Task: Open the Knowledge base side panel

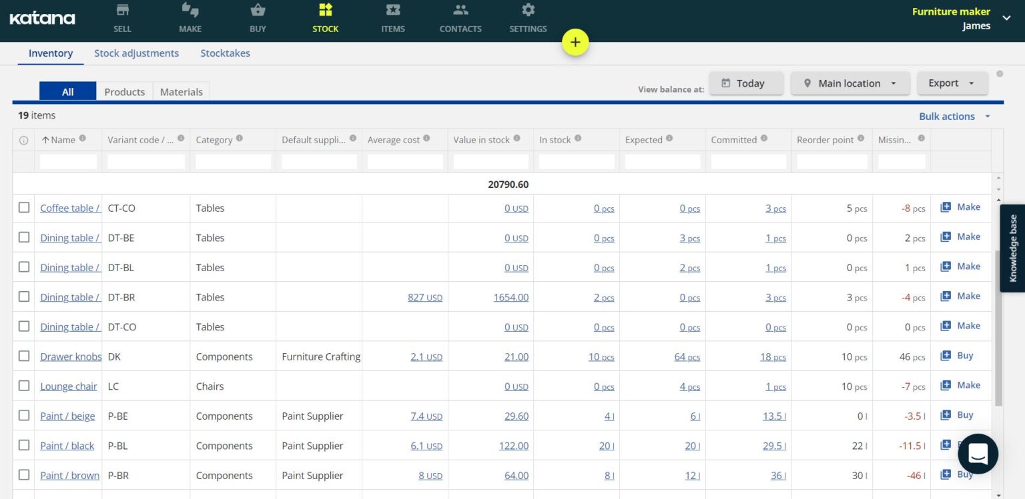Action: coord(1012,249)
